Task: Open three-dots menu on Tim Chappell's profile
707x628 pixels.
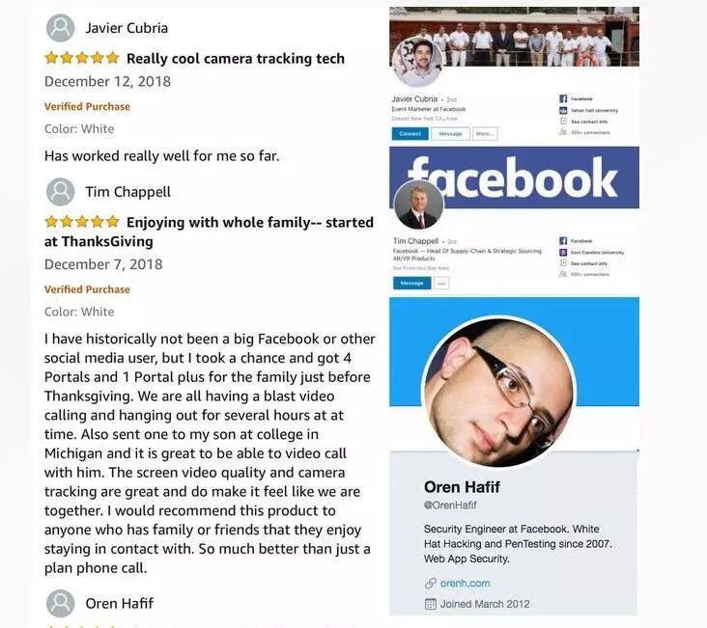Action: [441, 284]
